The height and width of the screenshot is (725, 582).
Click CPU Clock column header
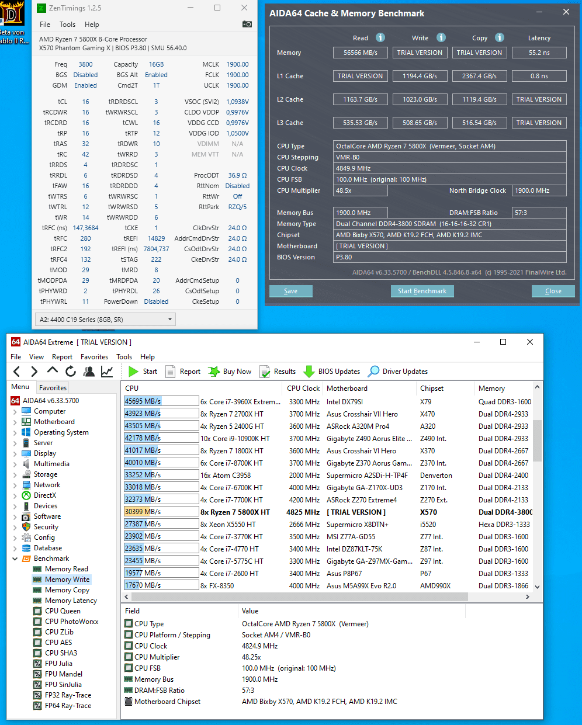[x=303, y=388]
